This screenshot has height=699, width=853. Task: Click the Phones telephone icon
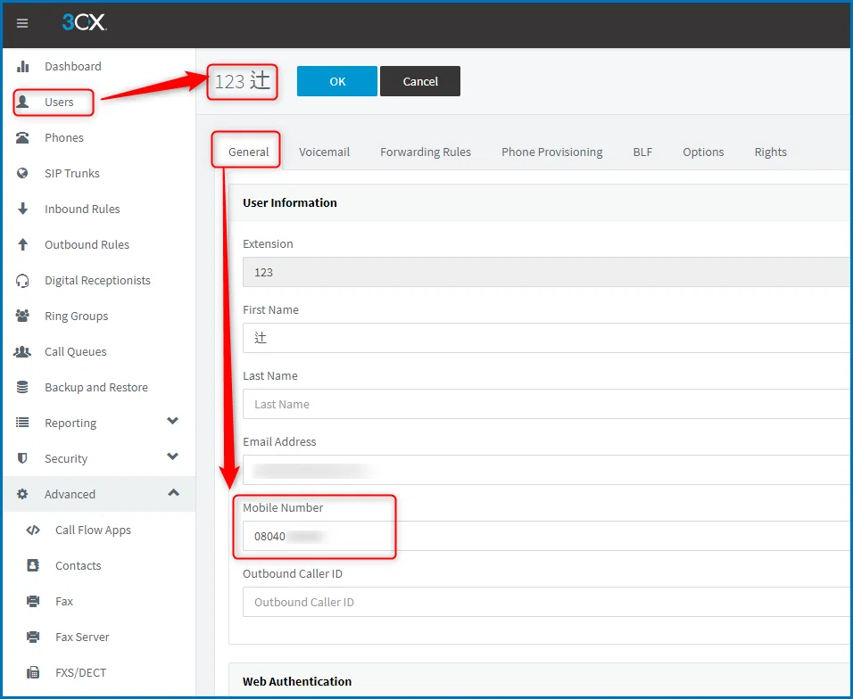[x=23, y=137]
